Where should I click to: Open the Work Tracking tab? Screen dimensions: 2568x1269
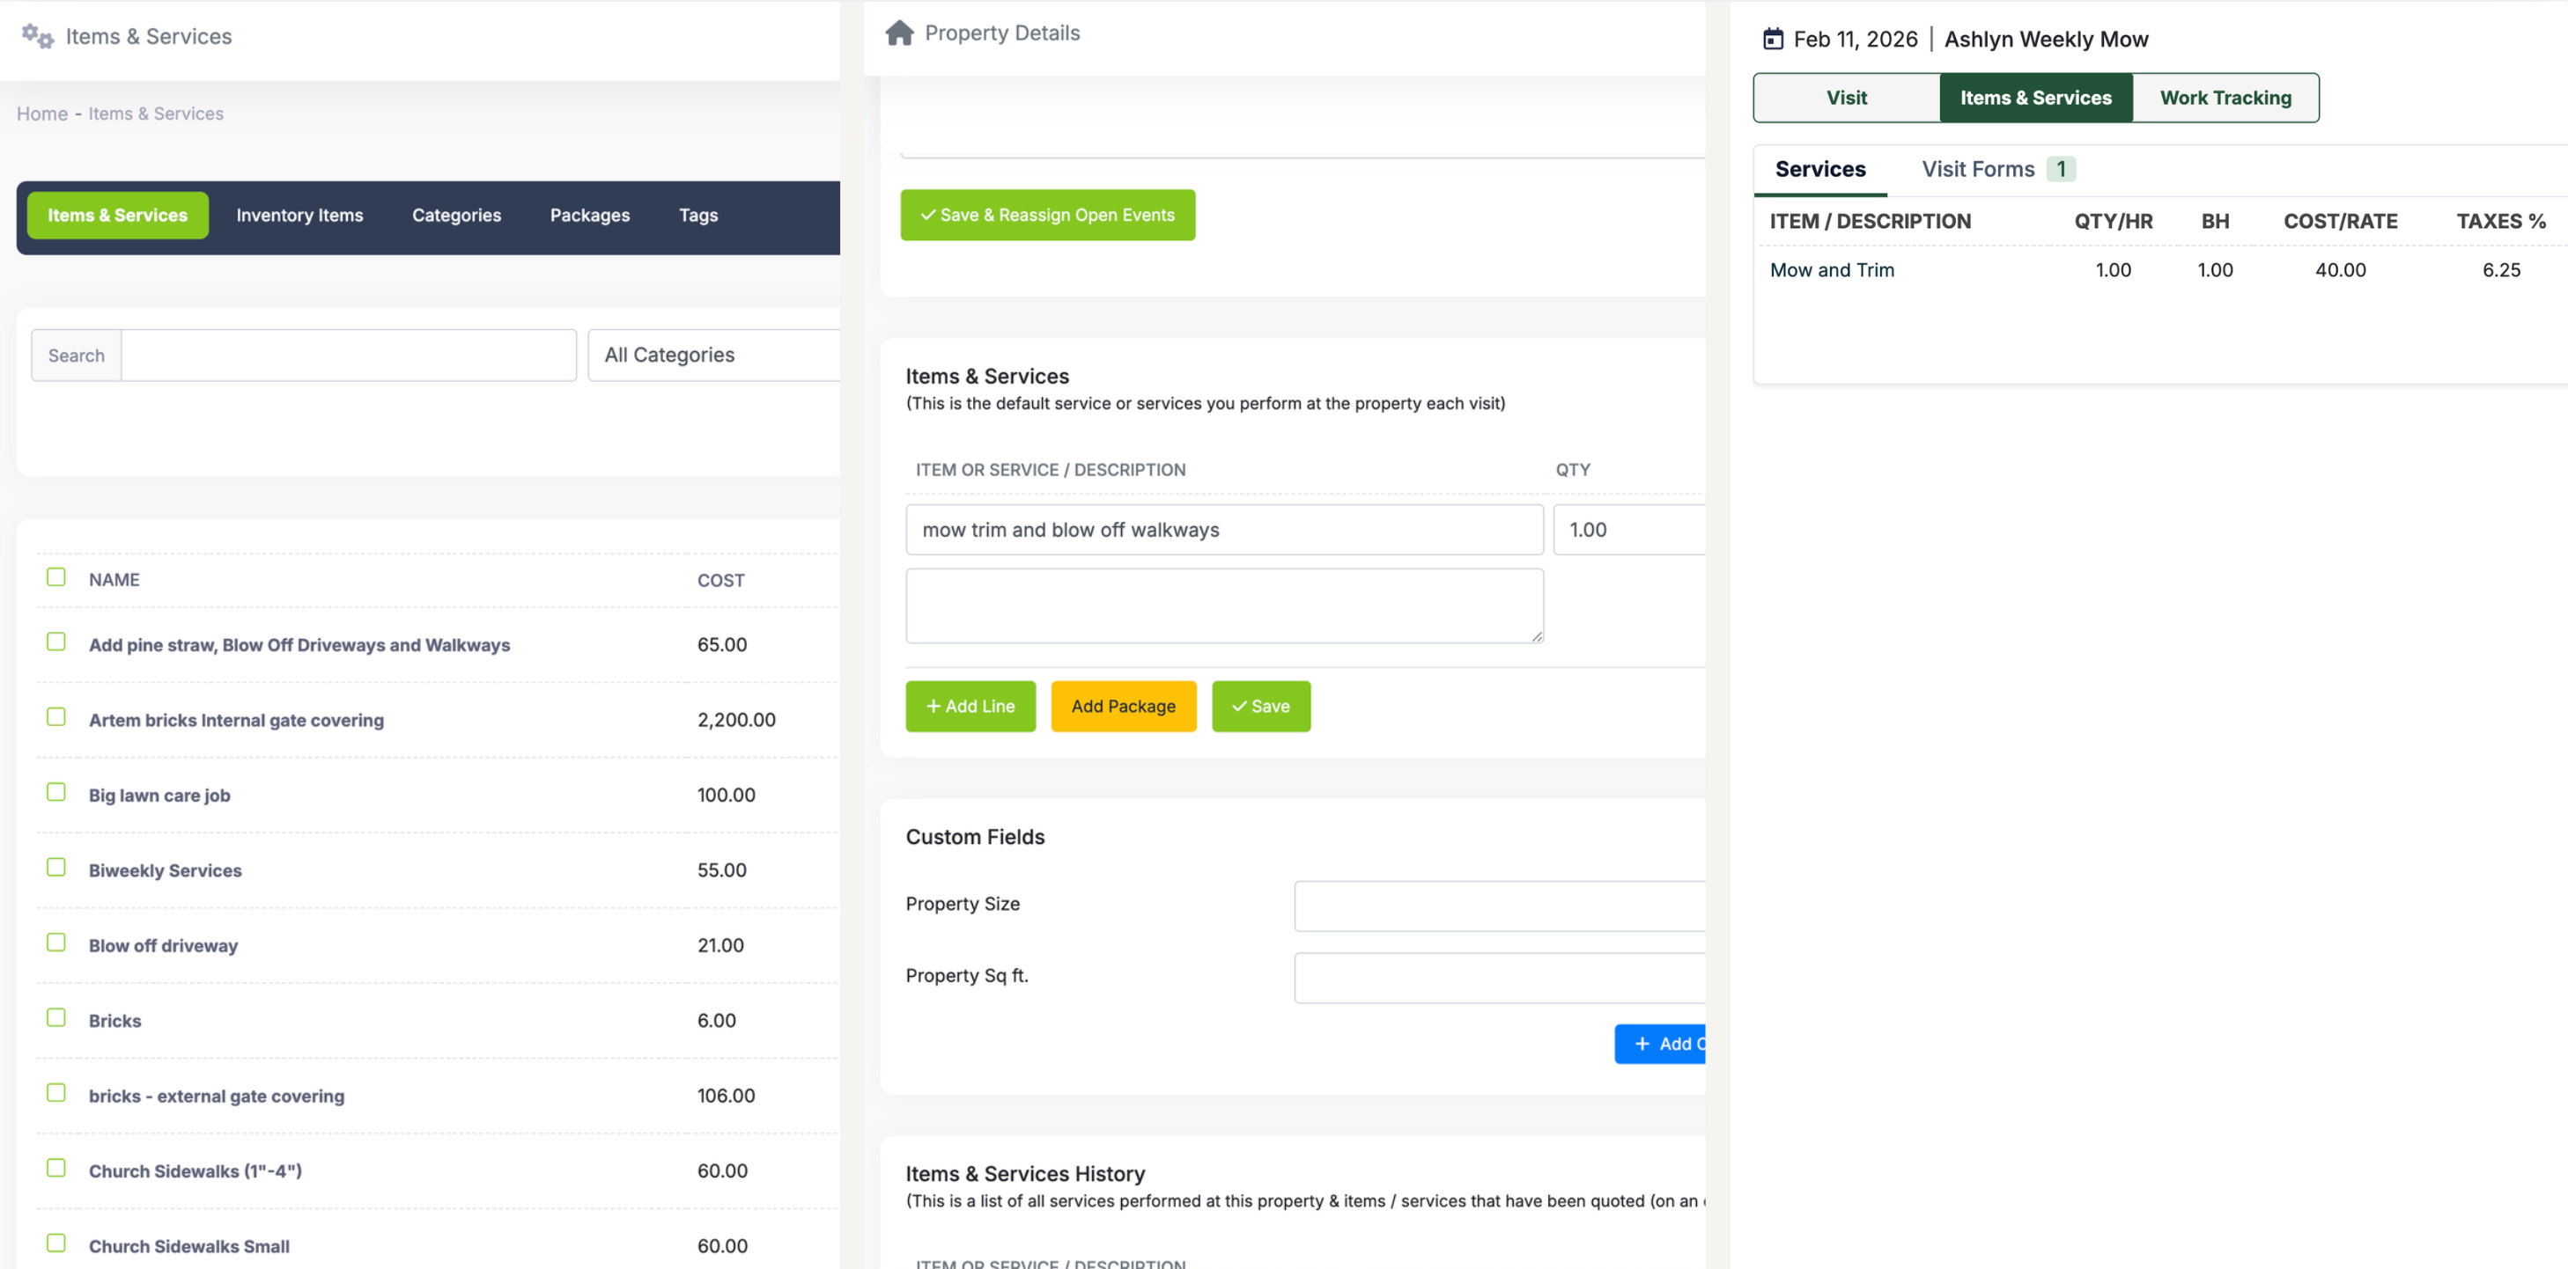click(x=2225, y=98)
